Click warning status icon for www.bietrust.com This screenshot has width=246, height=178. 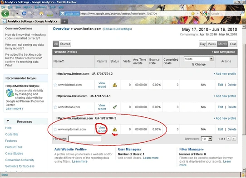pos(115,85)
